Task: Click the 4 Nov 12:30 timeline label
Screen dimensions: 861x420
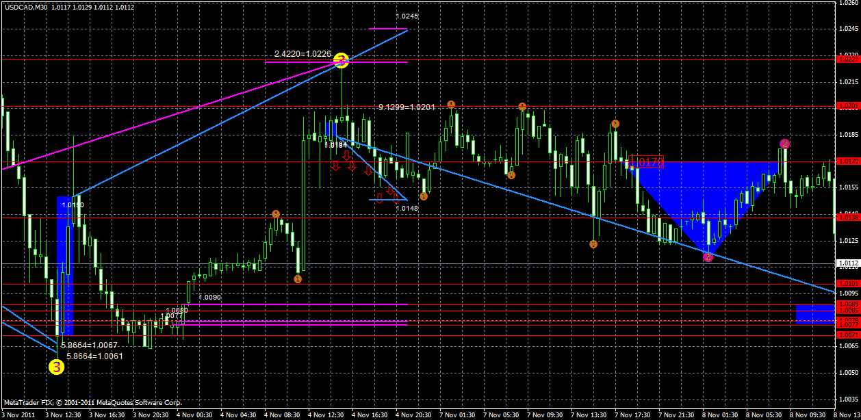Action: pyautogui.click(x=322, y=415)
